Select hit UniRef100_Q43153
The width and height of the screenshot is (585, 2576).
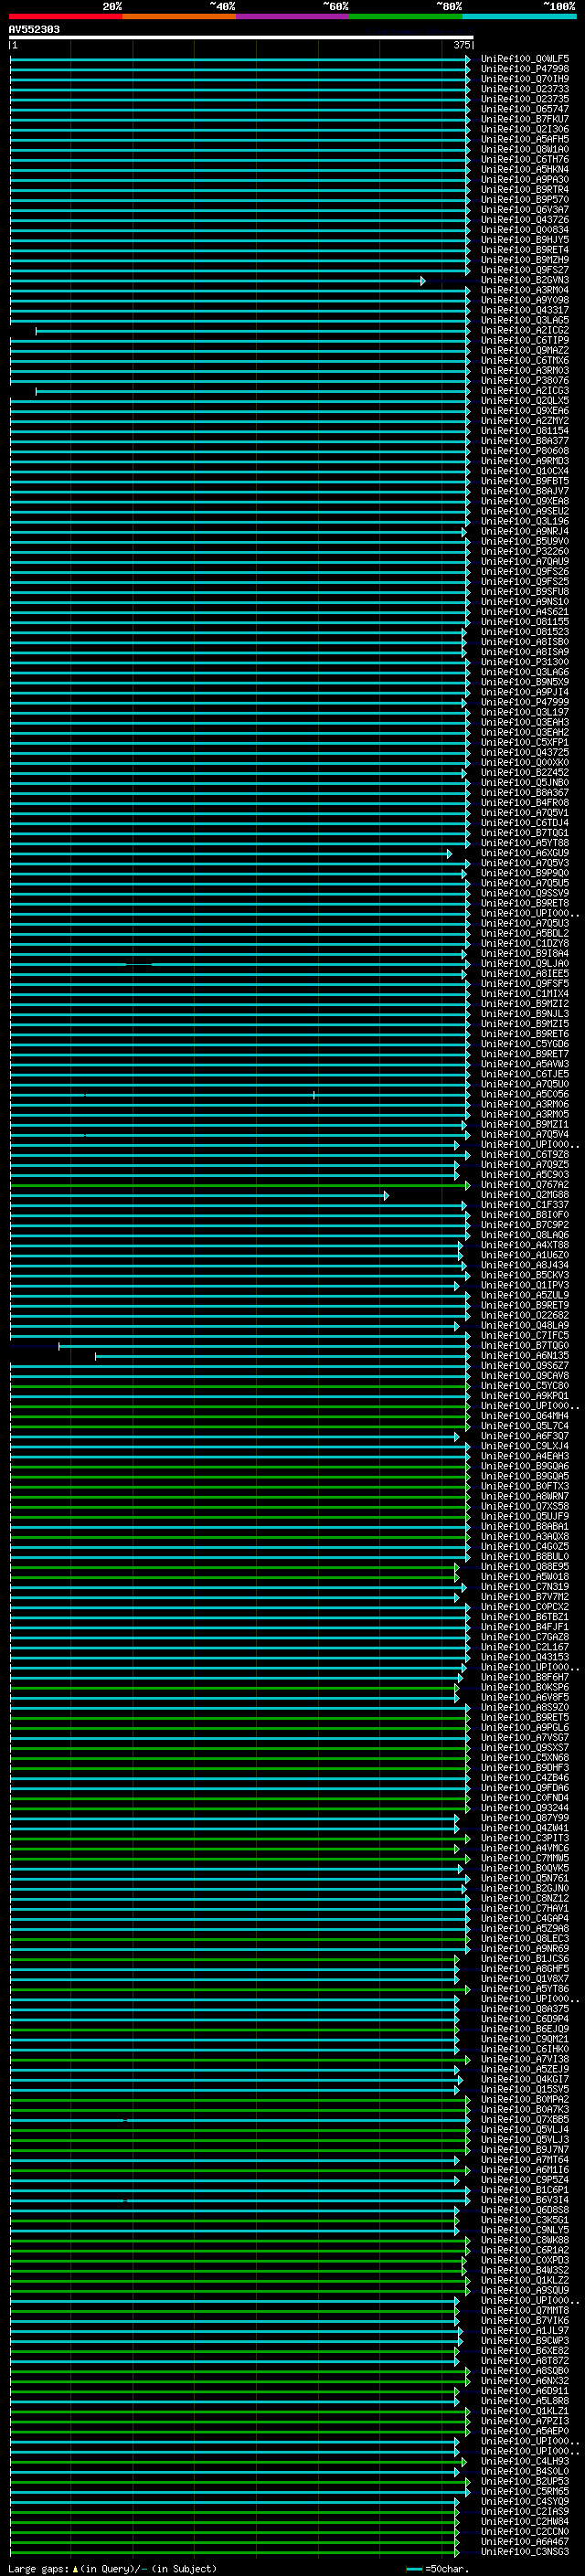[524, 1658]
